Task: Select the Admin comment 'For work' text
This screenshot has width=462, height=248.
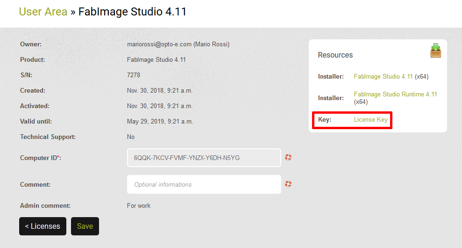Action: (138, 205)
